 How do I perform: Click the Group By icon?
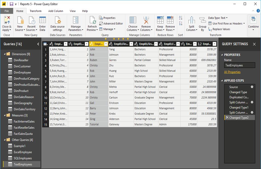[203, 20]
